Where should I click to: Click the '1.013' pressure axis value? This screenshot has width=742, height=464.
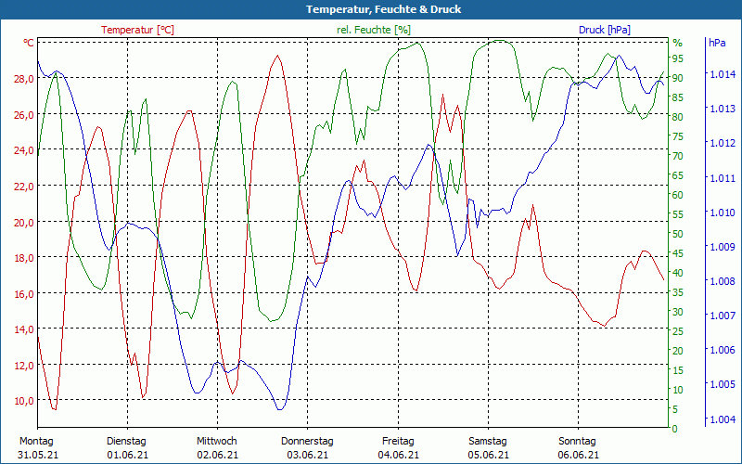tap(722, 109)
